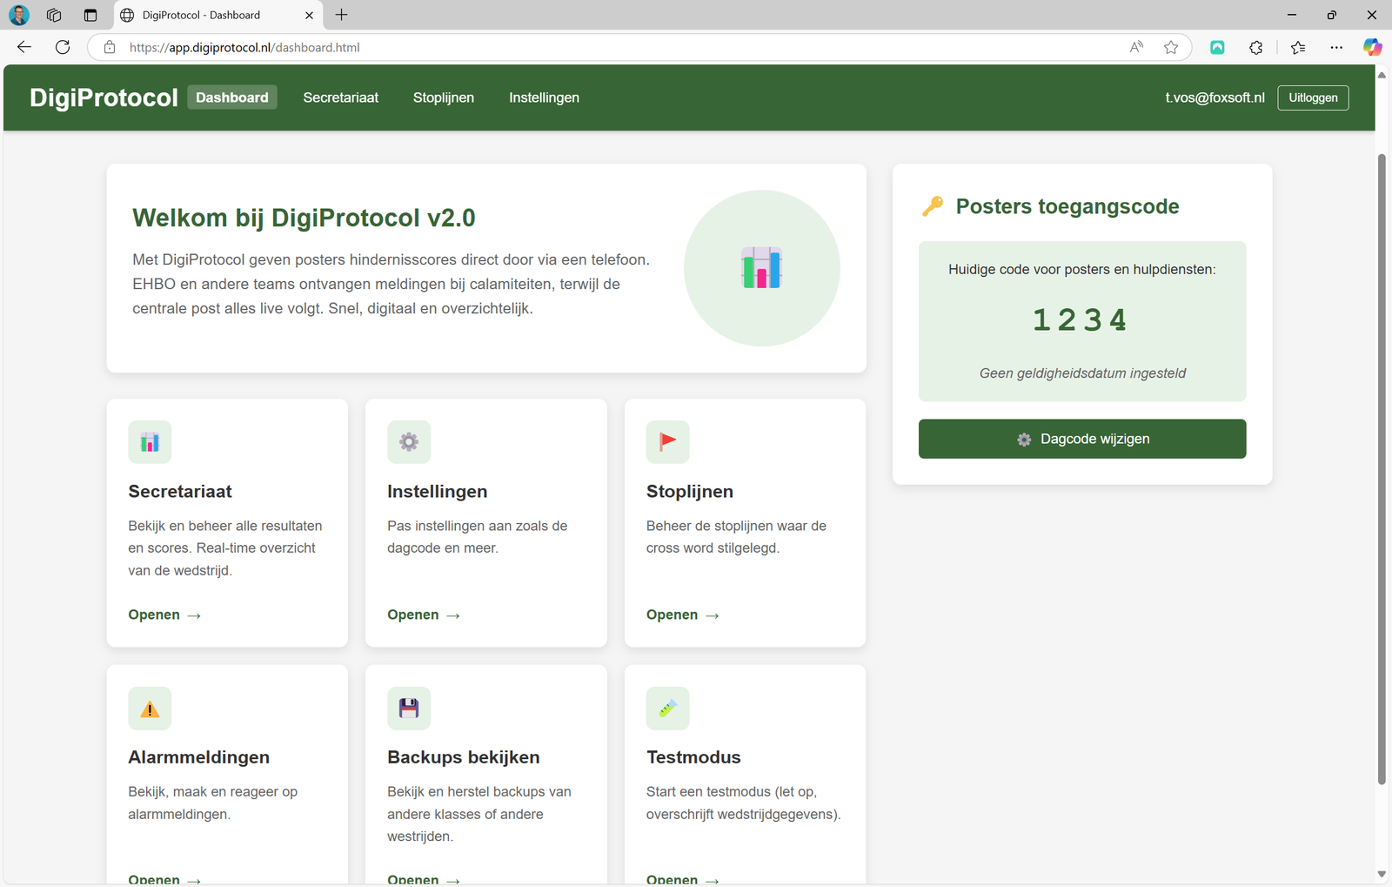Activate the Read aloud icon in address bar

[1136, 47]
